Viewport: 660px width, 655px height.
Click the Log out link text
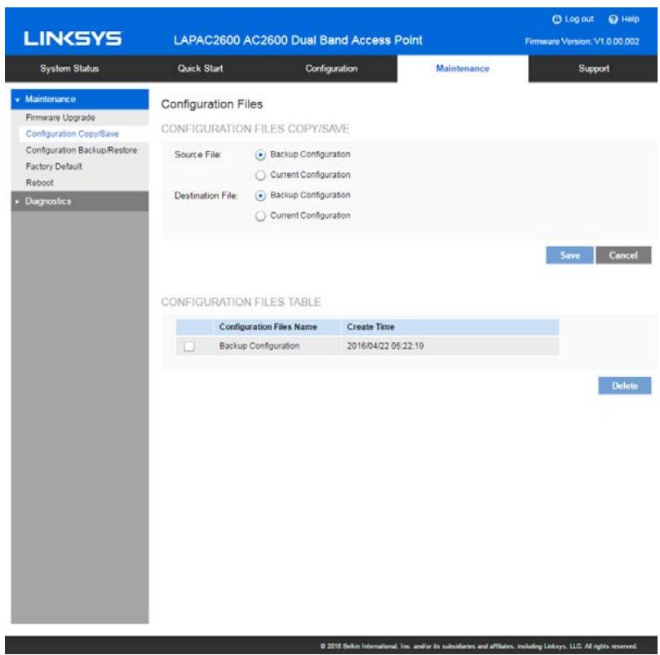[578, 20]
